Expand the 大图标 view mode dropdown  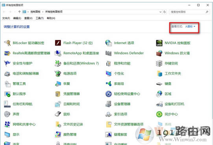coord(190,26)
